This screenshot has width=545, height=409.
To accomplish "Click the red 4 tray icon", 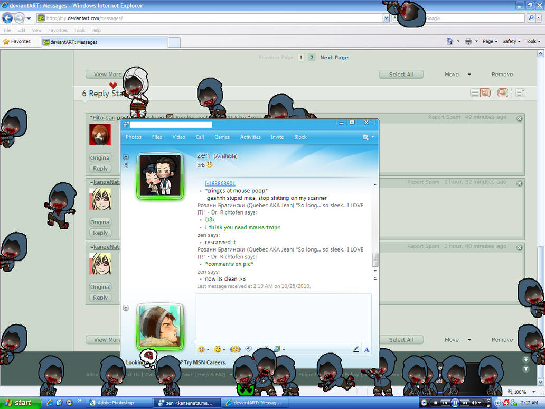I will click(x=506, y=403).
